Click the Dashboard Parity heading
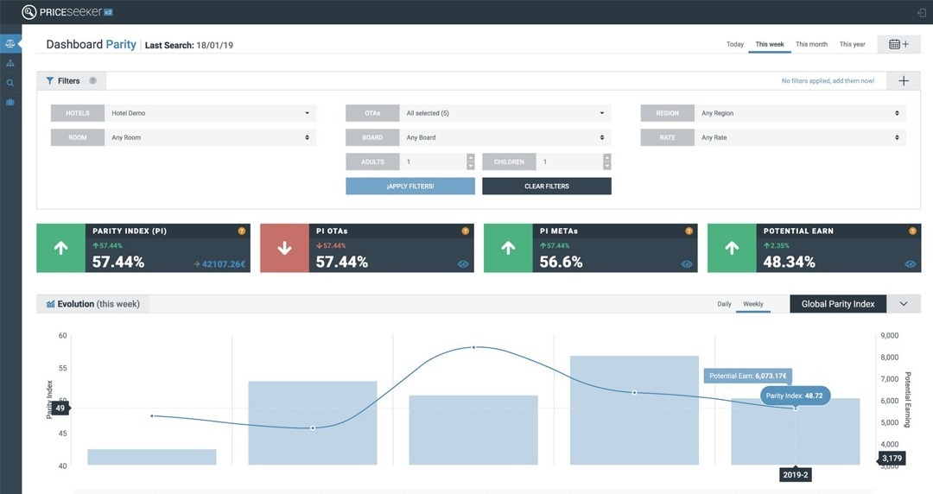Image resolution: width=933 pixels, height=494 pixels. [91, 45]
